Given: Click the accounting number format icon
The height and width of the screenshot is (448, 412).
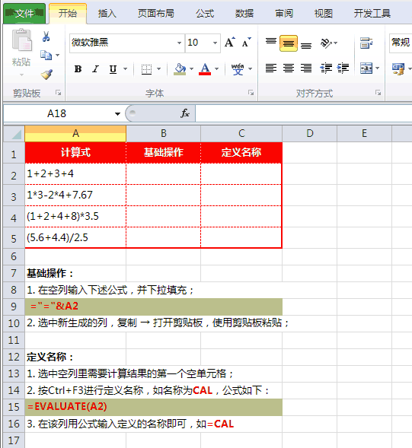Looking at the screenshot, I should (398, 68).
